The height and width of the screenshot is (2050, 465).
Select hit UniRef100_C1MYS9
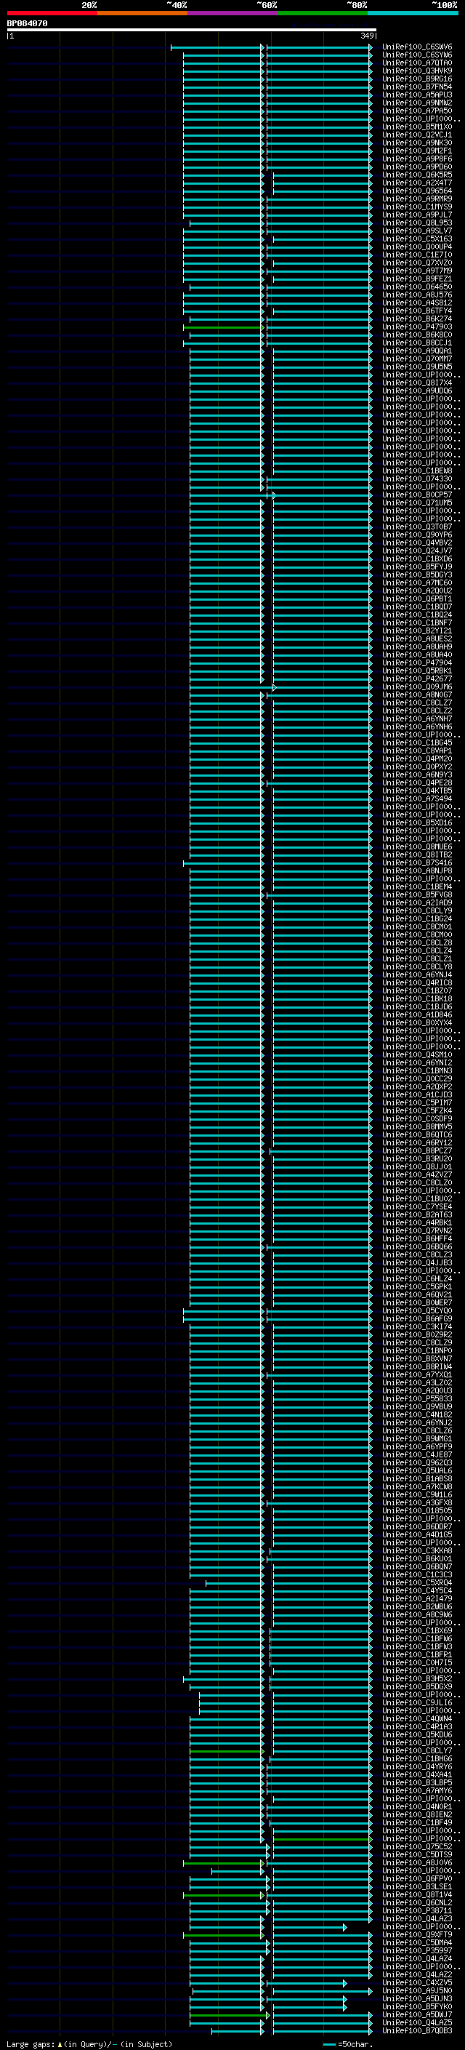416,207
